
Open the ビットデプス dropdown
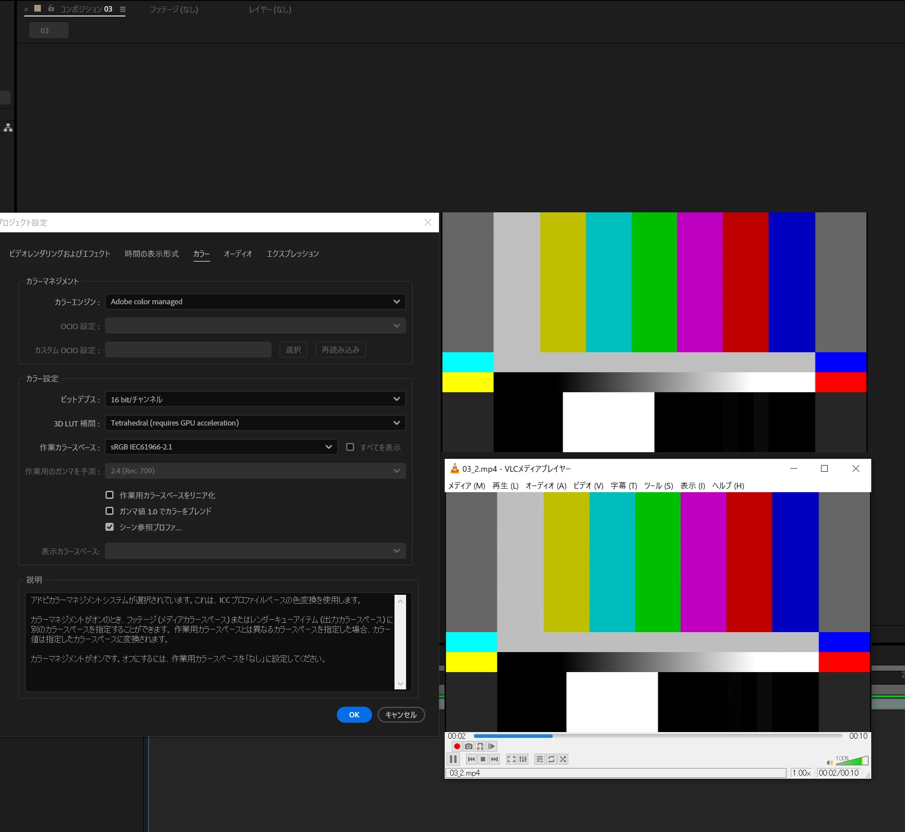(255, 399)
